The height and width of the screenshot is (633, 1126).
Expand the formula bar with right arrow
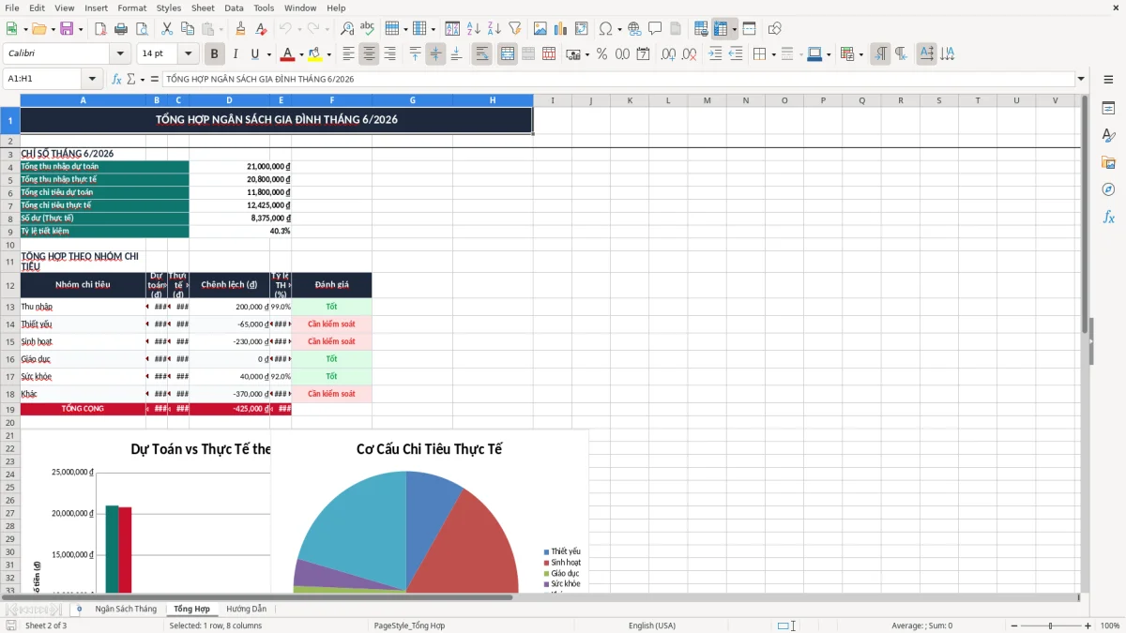point(1081,79)
